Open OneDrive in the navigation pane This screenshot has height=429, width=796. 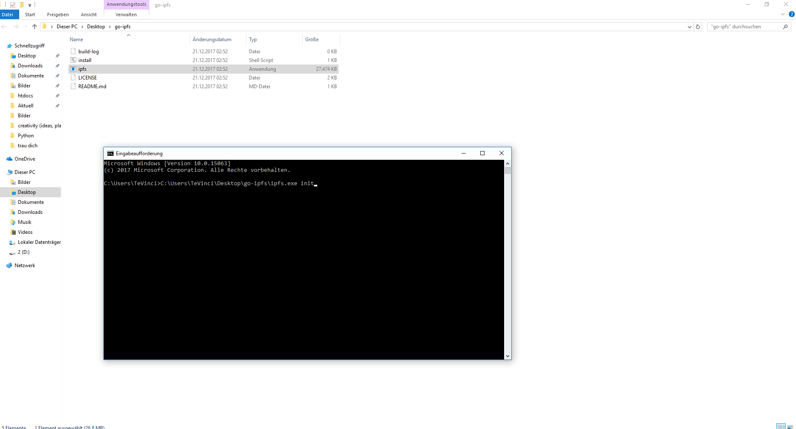(25, 159)
